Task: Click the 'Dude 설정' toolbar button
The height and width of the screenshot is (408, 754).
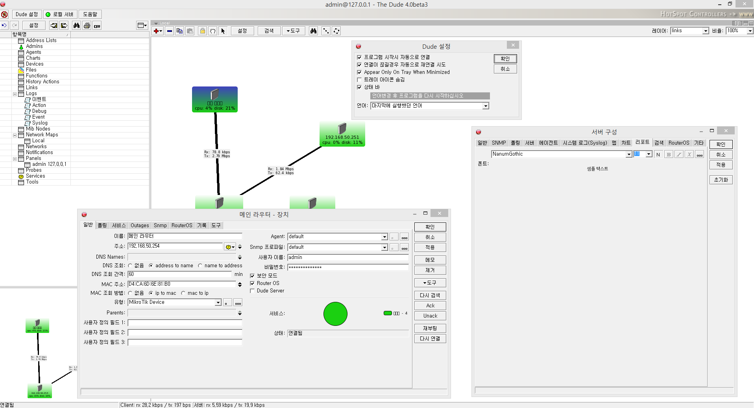Action: (x=27, y=15)
